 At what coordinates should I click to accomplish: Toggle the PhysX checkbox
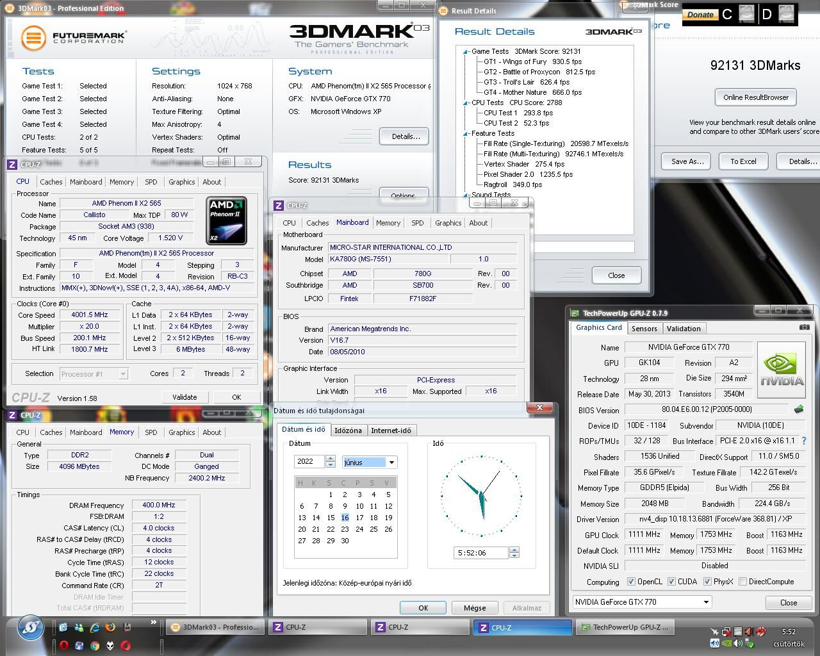707,582
